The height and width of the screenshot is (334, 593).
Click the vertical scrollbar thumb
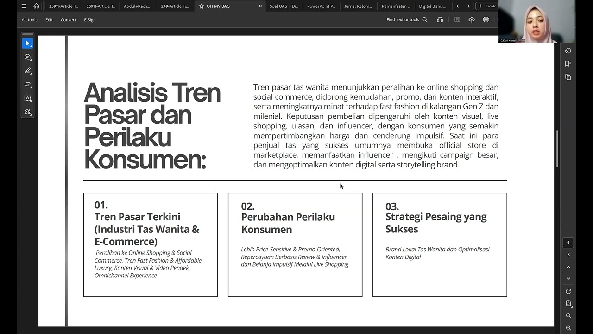click(557, 149)
